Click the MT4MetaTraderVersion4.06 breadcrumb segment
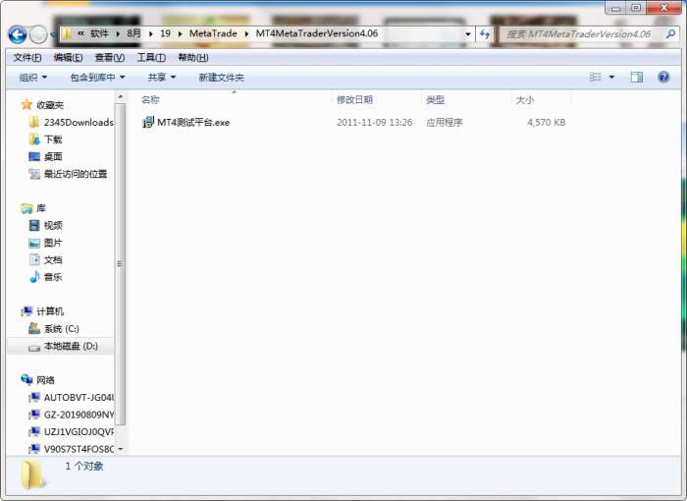The image size is (687, 501). 317,33
